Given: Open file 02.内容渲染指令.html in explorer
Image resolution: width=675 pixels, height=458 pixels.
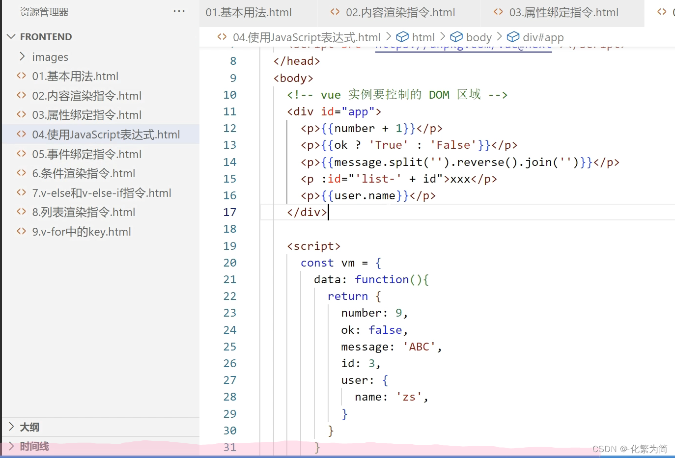Looking at the screenshot, I should pos(86,96).
